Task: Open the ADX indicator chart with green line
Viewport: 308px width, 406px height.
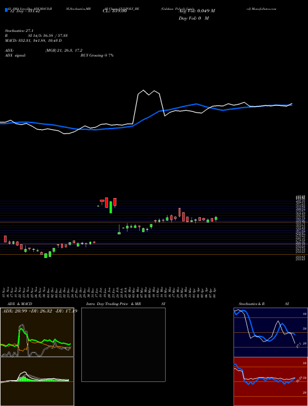Action: click(x=37, y=332)
